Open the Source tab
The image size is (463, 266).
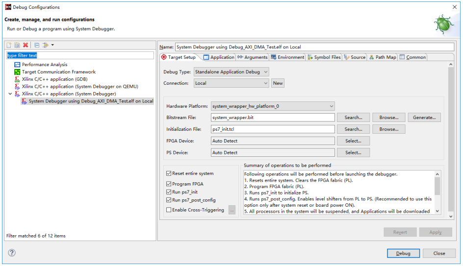[355, 57]
